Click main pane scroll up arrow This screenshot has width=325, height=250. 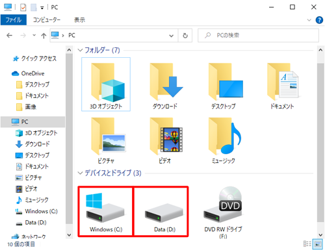(320, 50)
